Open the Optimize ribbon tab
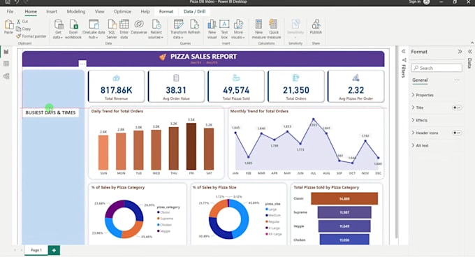This screenshot has width=475, height=257. [x=122, y=11]
